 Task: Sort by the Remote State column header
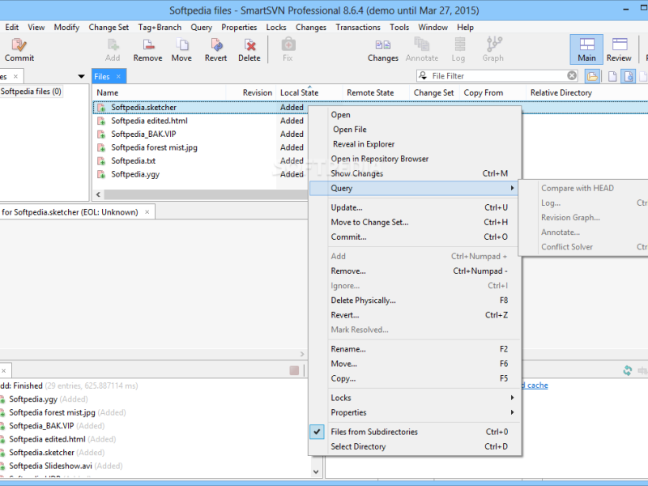click(x=376, y=93)
